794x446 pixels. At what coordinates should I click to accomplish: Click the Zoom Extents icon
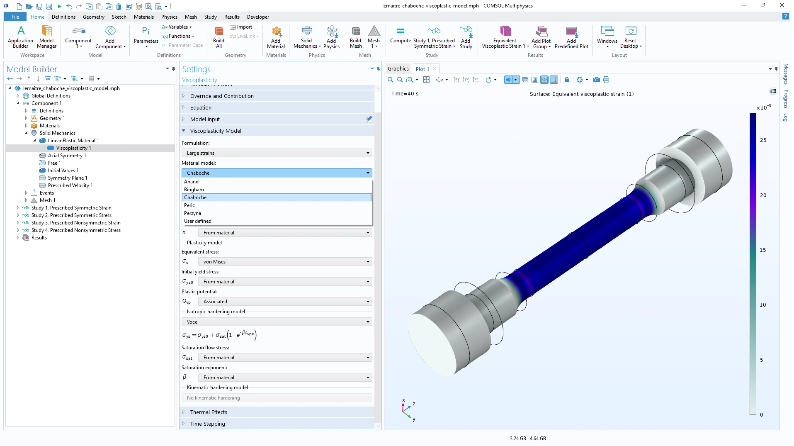tap(426, 80)
